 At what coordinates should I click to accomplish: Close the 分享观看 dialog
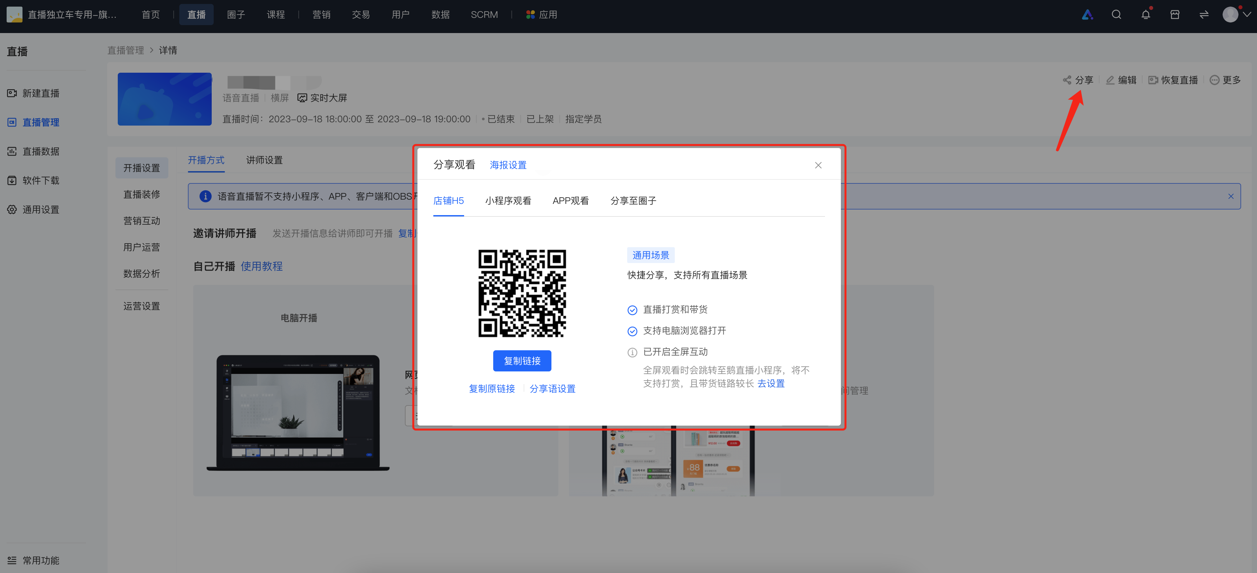point(818,165)
